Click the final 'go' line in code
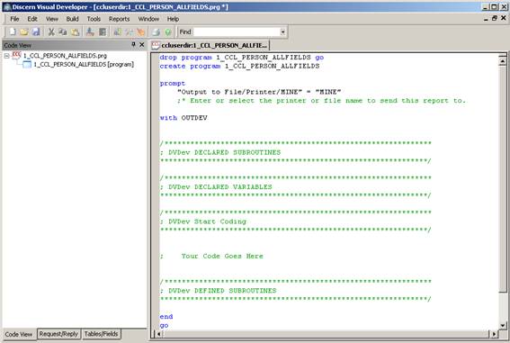 point(164,325)
